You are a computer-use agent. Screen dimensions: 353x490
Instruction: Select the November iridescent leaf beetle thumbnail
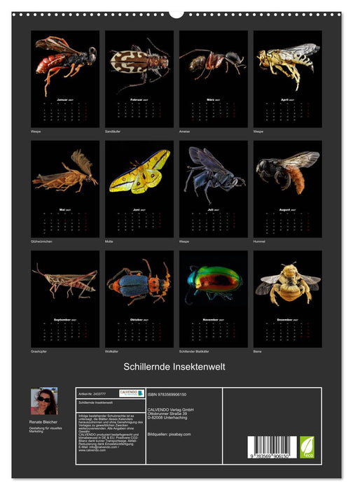tap(213, 299)
